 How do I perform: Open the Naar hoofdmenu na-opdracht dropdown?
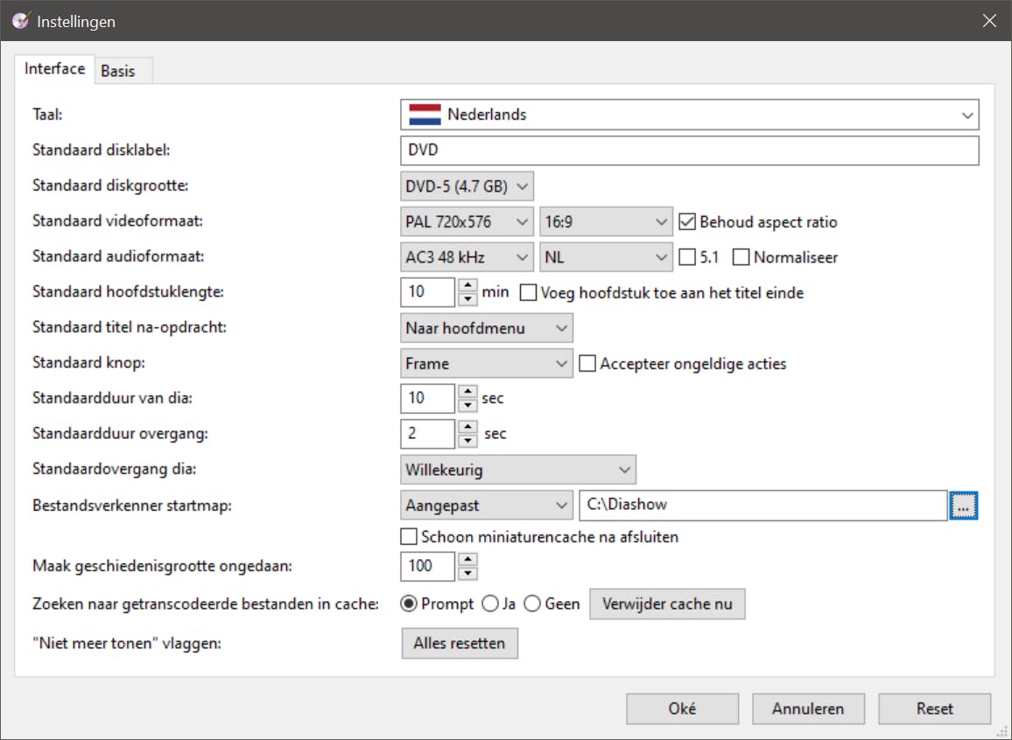point(487,328)
